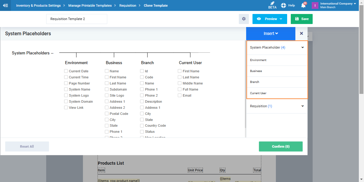Collapse the System Placeholder section
The height and width of the screenshot is (182, 364).
pos(302,47)
